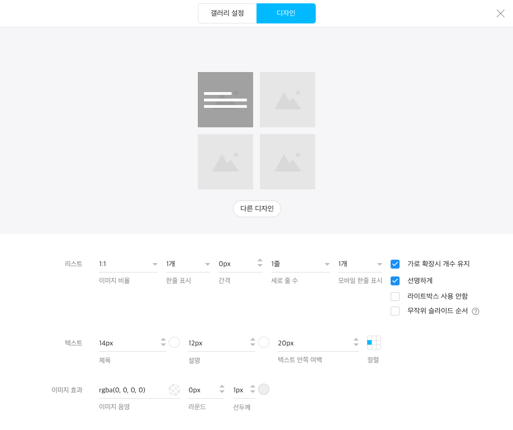Enable 무작위 슬라이드 순서 checkbox
513x430 pixels.
pos(395,311)
